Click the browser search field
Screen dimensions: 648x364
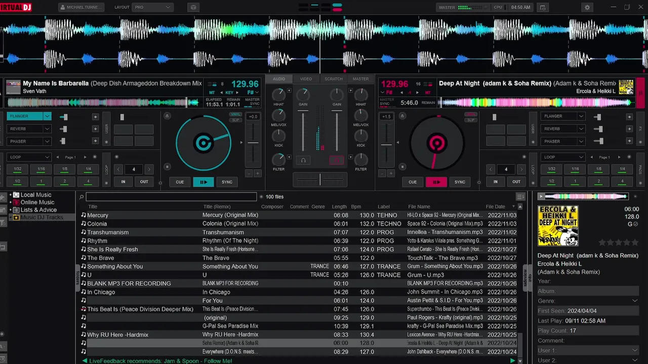[x=171, y=197]
